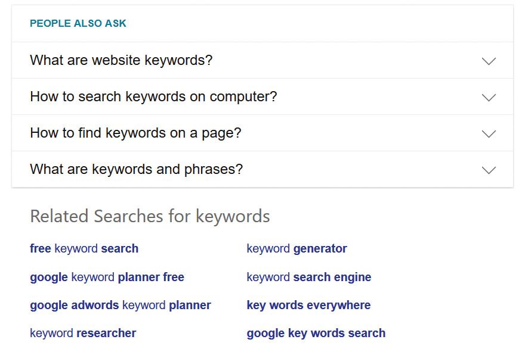Expand "What are website keywords?" question

[121, 60]
